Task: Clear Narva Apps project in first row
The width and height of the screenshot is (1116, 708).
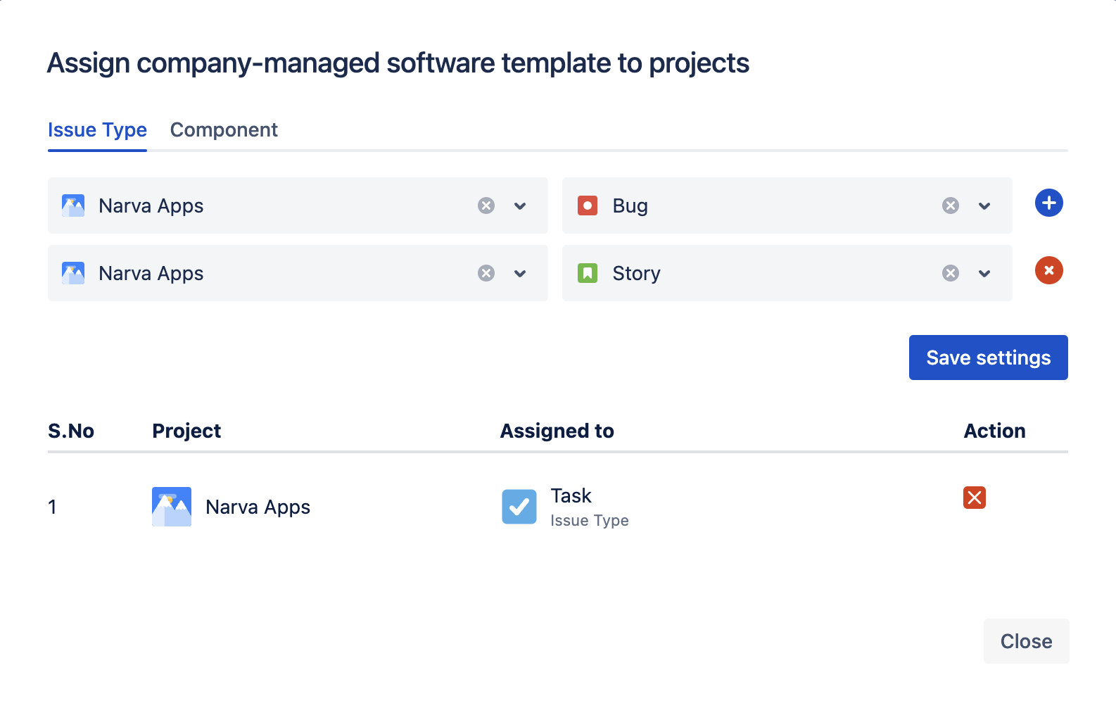Action: 486,206
